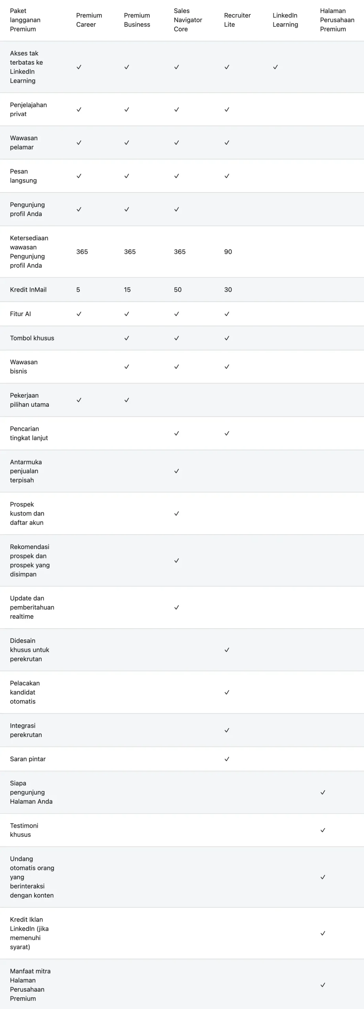Click the Recruiter Lite checkmark for Fitur AI
This screenshot has height=1009, width=364.
tap(227, 314)
